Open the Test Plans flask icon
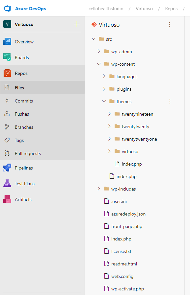The height and width of the screenshot is (295, 190). click(x=7, y=183)
